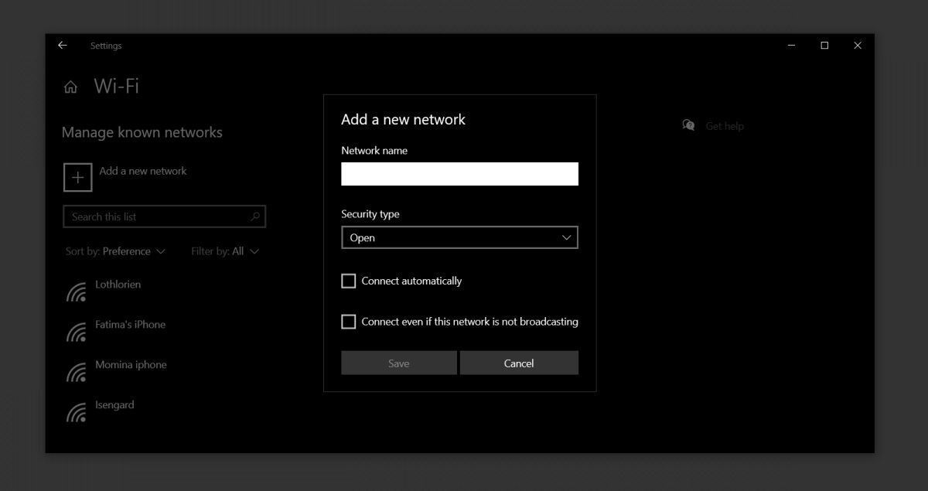Viewport: 928px width, 491px height.
Task: Select the Isengard network name
Action: pos(114,405)
